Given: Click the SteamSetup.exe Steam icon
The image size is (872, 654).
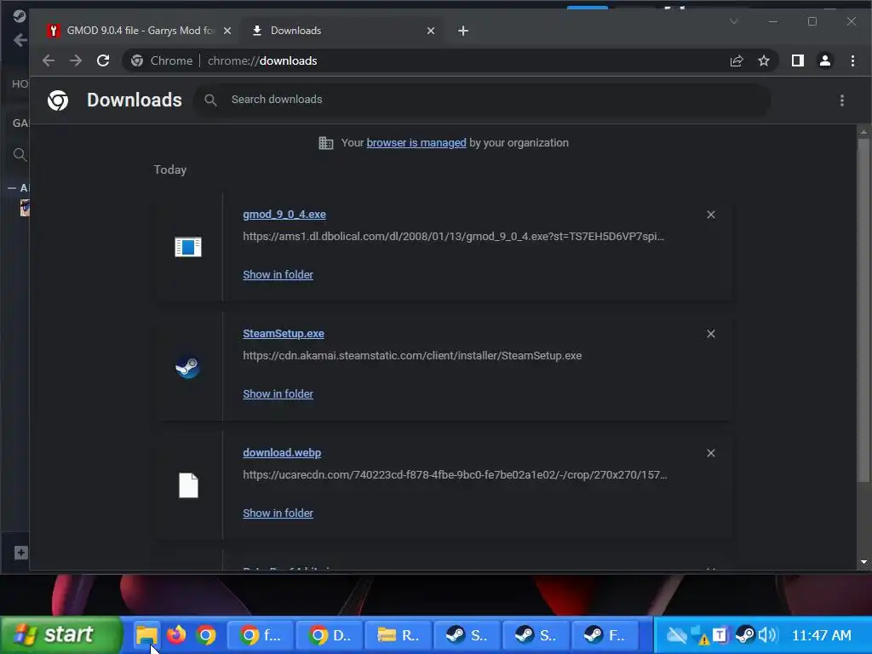Looking at the screenshot, I should (x=188, y=367).
